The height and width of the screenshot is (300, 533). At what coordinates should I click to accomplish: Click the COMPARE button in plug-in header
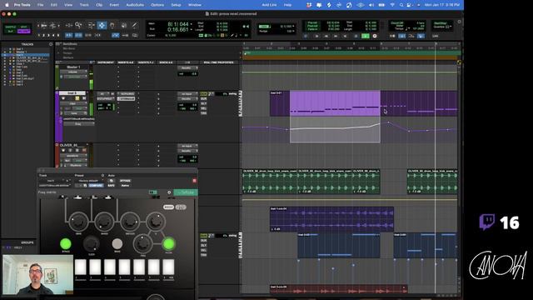[x=96, y=185]
